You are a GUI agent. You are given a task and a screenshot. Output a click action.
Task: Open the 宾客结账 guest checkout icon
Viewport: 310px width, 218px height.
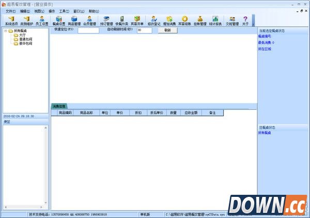pyautogui.click(x=184, y=21)
